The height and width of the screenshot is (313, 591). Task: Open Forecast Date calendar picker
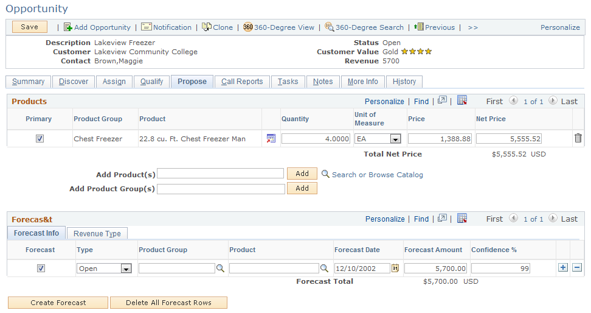point(395,268)
